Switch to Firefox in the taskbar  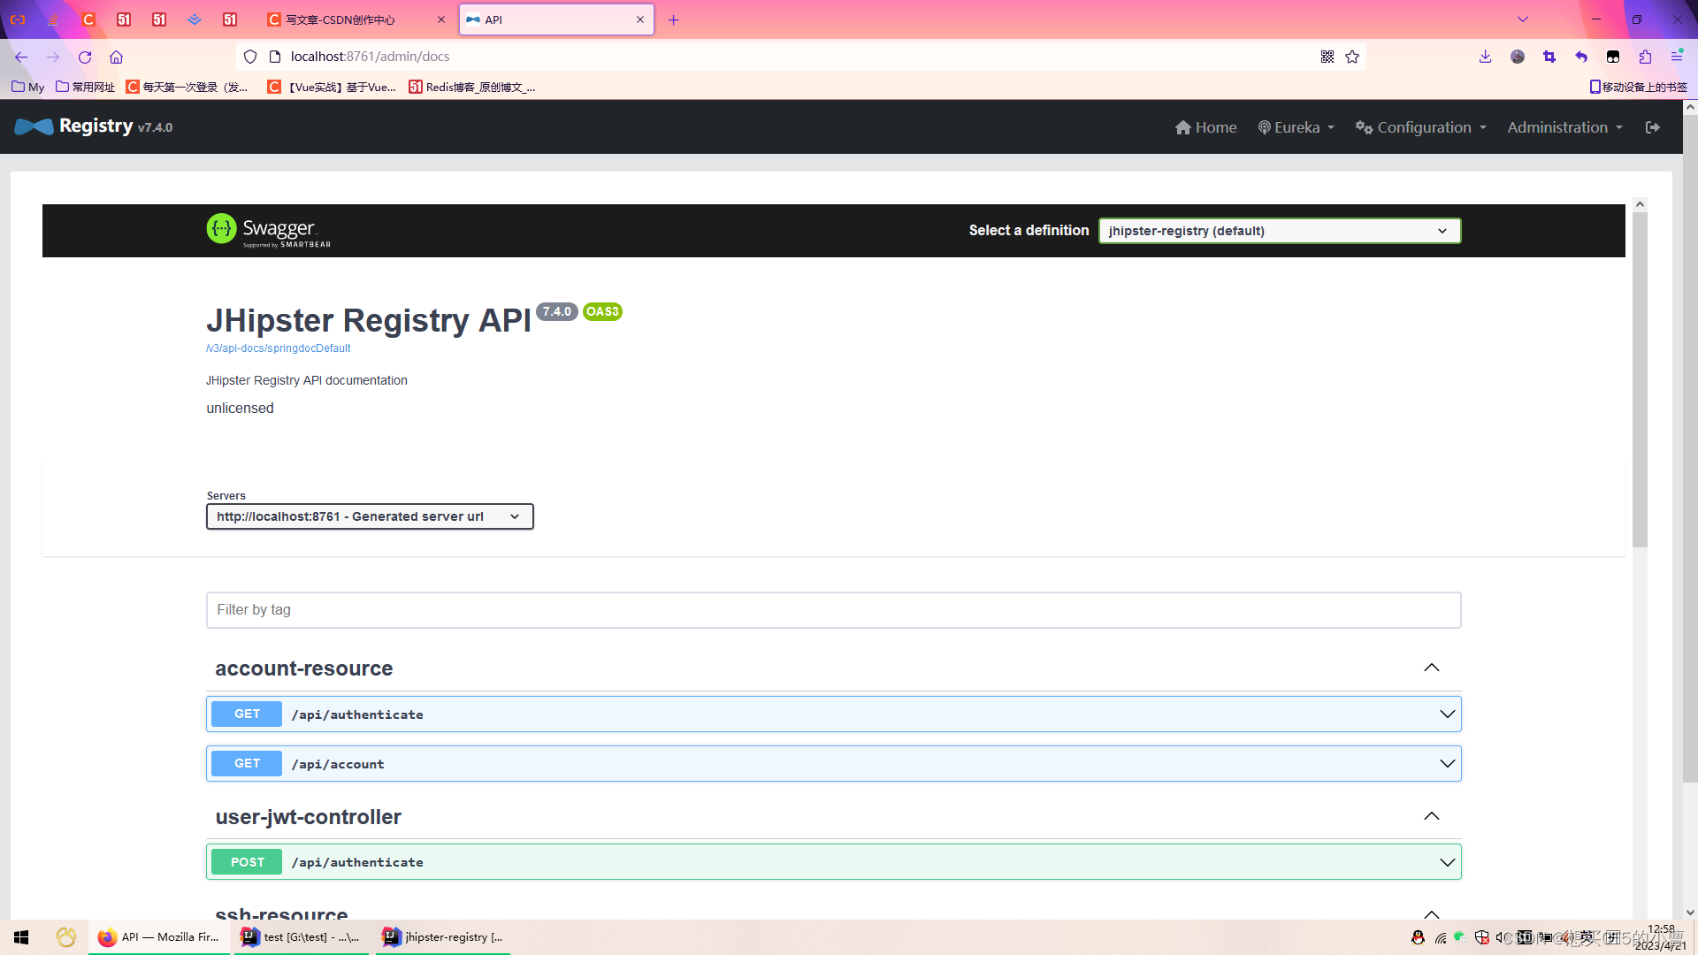[x=159, y=937]
